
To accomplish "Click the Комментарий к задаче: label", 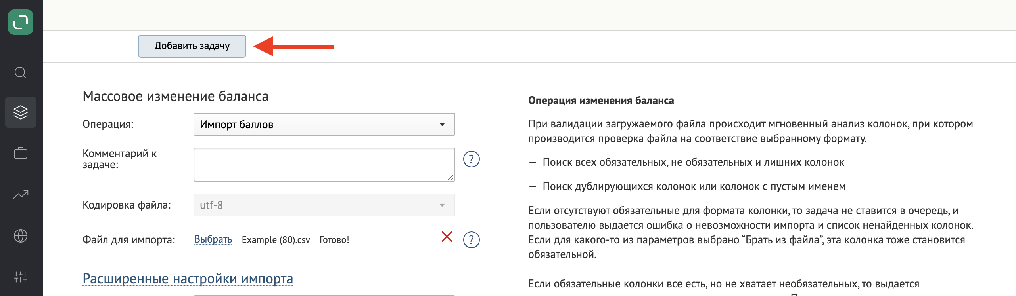I will click(x=120, y=159).
